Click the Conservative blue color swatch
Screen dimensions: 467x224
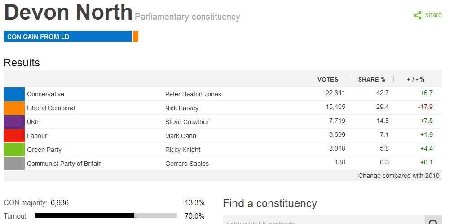pos(14,94)
